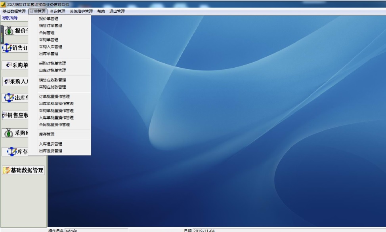Choose 采购对帐单管理 in the dropdown list
386x232 pixels.
click(52, 63)
